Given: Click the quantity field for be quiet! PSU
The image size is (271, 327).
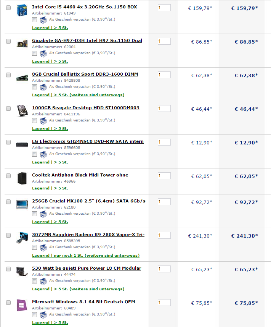Looking at the screenshot, I should (164, 269).
